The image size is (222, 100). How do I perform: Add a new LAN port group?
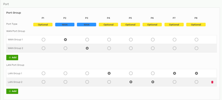coord(12,91)
